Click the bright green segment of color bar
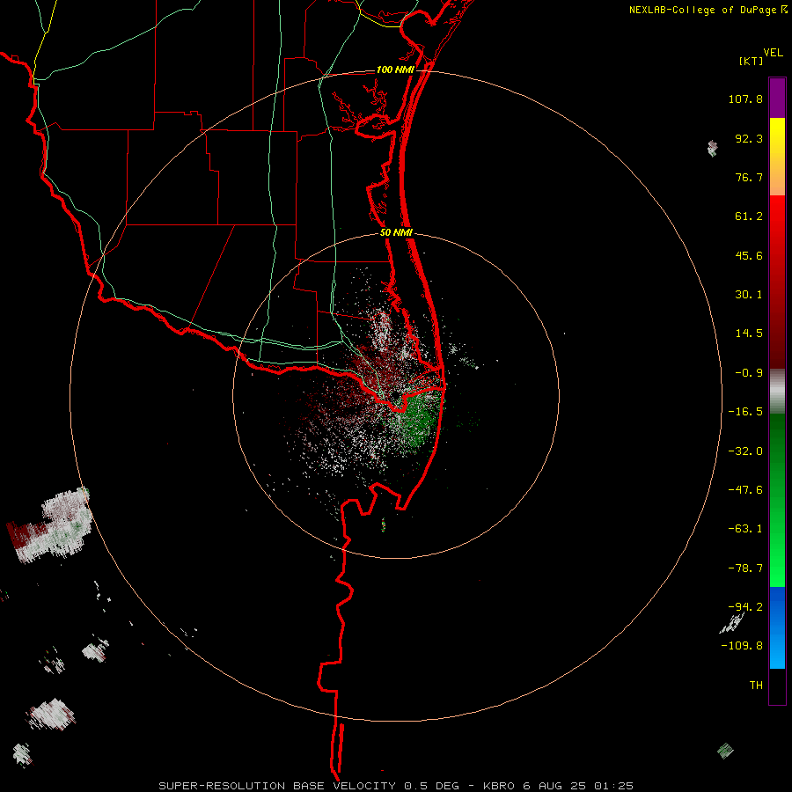 [x=777, y=500]
